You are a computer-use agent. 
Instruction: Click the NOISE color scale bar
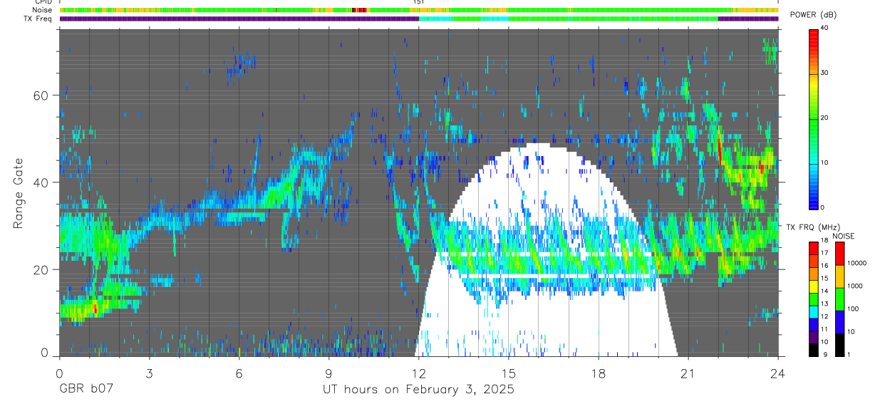click(839, 299)
